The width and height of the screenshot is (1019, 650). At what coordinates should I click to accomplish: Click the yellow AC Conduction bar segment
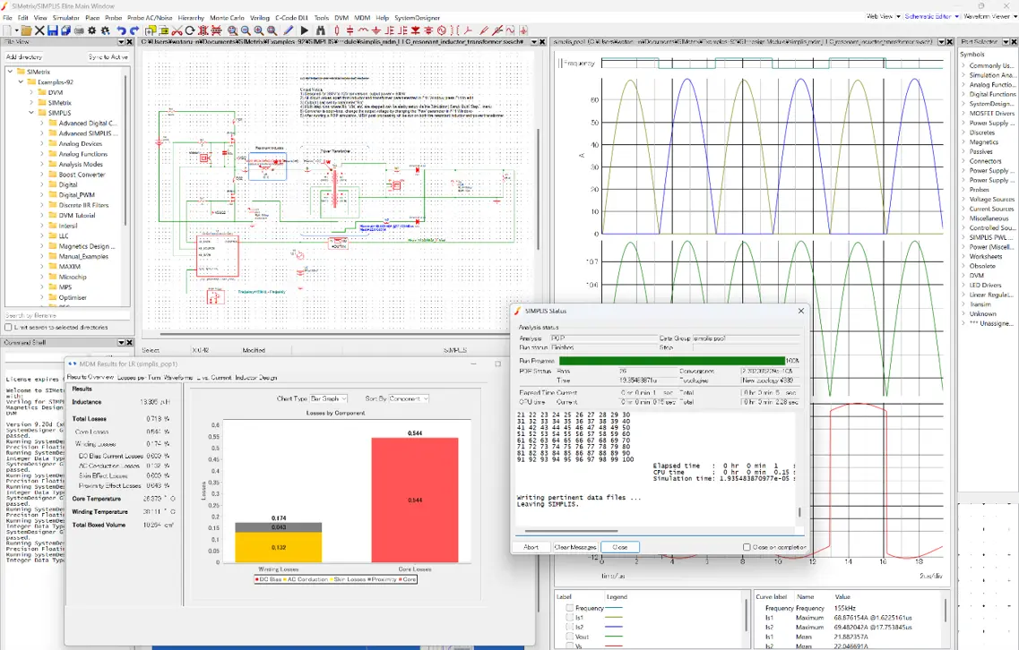pos(278,547)
